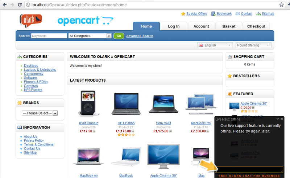Viewport: 290px width, 178px height.
Task: Click the Special Offers star icon
Action: point(183,14)
